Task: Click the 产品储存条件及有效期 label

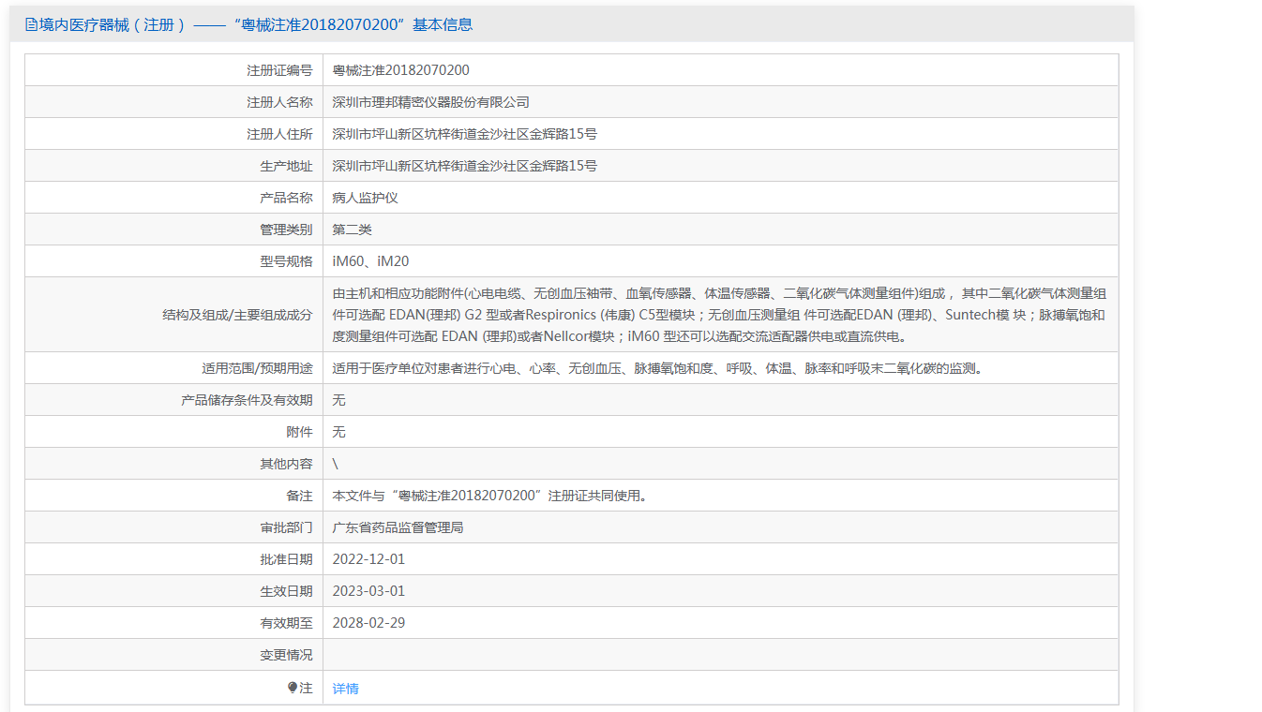Action: pos(247,400)
